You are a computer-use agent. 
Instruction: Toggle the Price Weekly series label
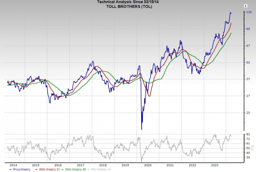(21, 169)
